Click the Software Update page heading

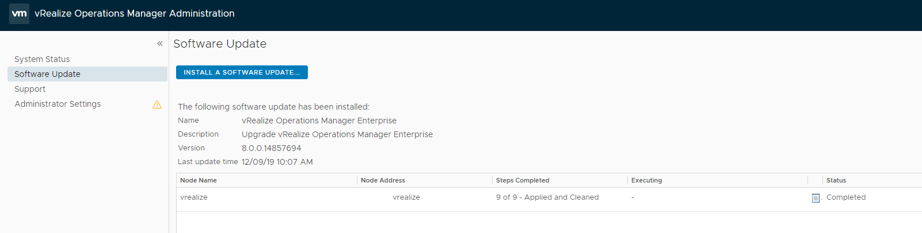click(220, 44)
